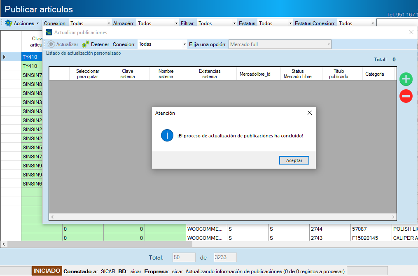418x276 pixels.
Task: Click the dialog grid's scroll-left arrow
Action: point(53,217)
